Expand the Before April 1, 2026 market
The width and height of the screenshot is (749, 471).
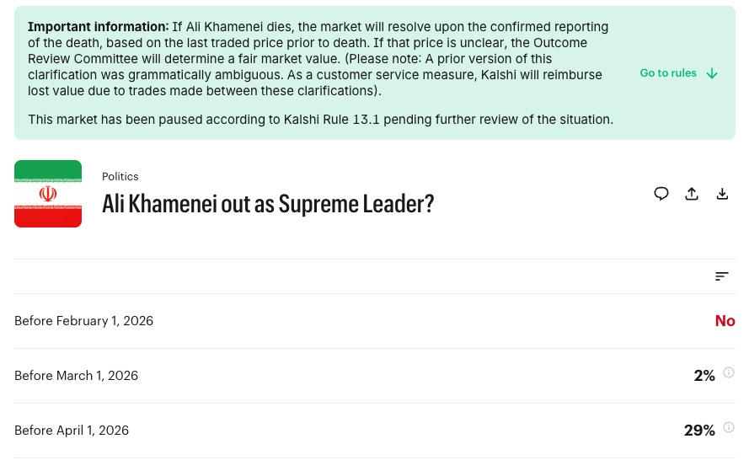coord(72,431)
